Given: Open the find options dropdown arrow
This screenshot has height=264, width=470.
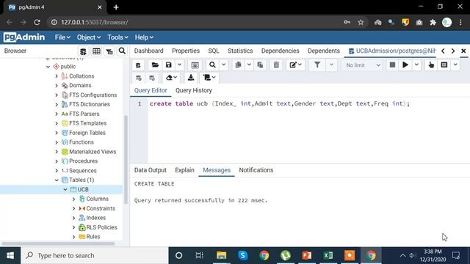Looking at the screenshot, I should click(x=223, y=65).
